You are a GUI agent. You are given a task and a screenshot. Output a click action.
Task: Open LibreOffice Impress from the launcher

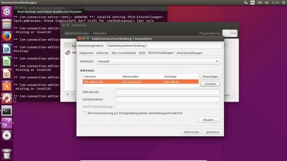tap(7, 73)
